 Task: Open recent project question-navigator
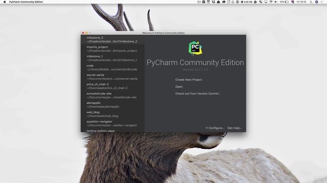112,124
